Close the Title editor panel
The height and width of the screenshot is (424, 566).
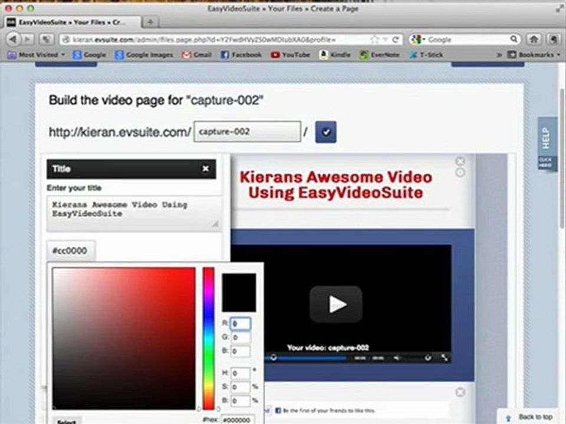(205, 169)
